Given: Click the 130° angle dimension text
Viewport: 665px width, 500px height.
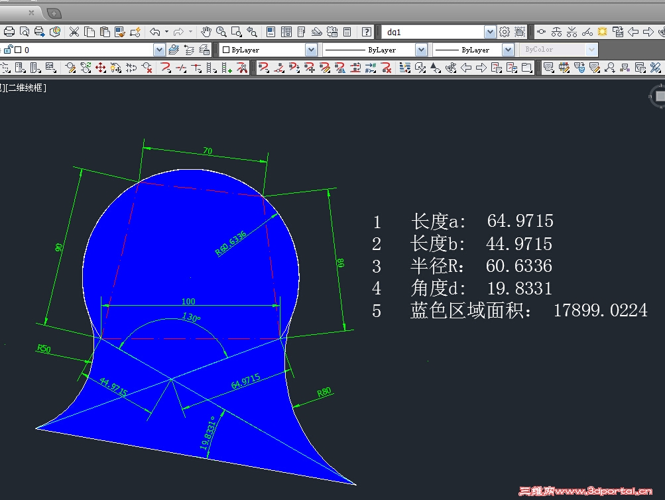Looking at the screenshot, I should (x=191, y=317).
